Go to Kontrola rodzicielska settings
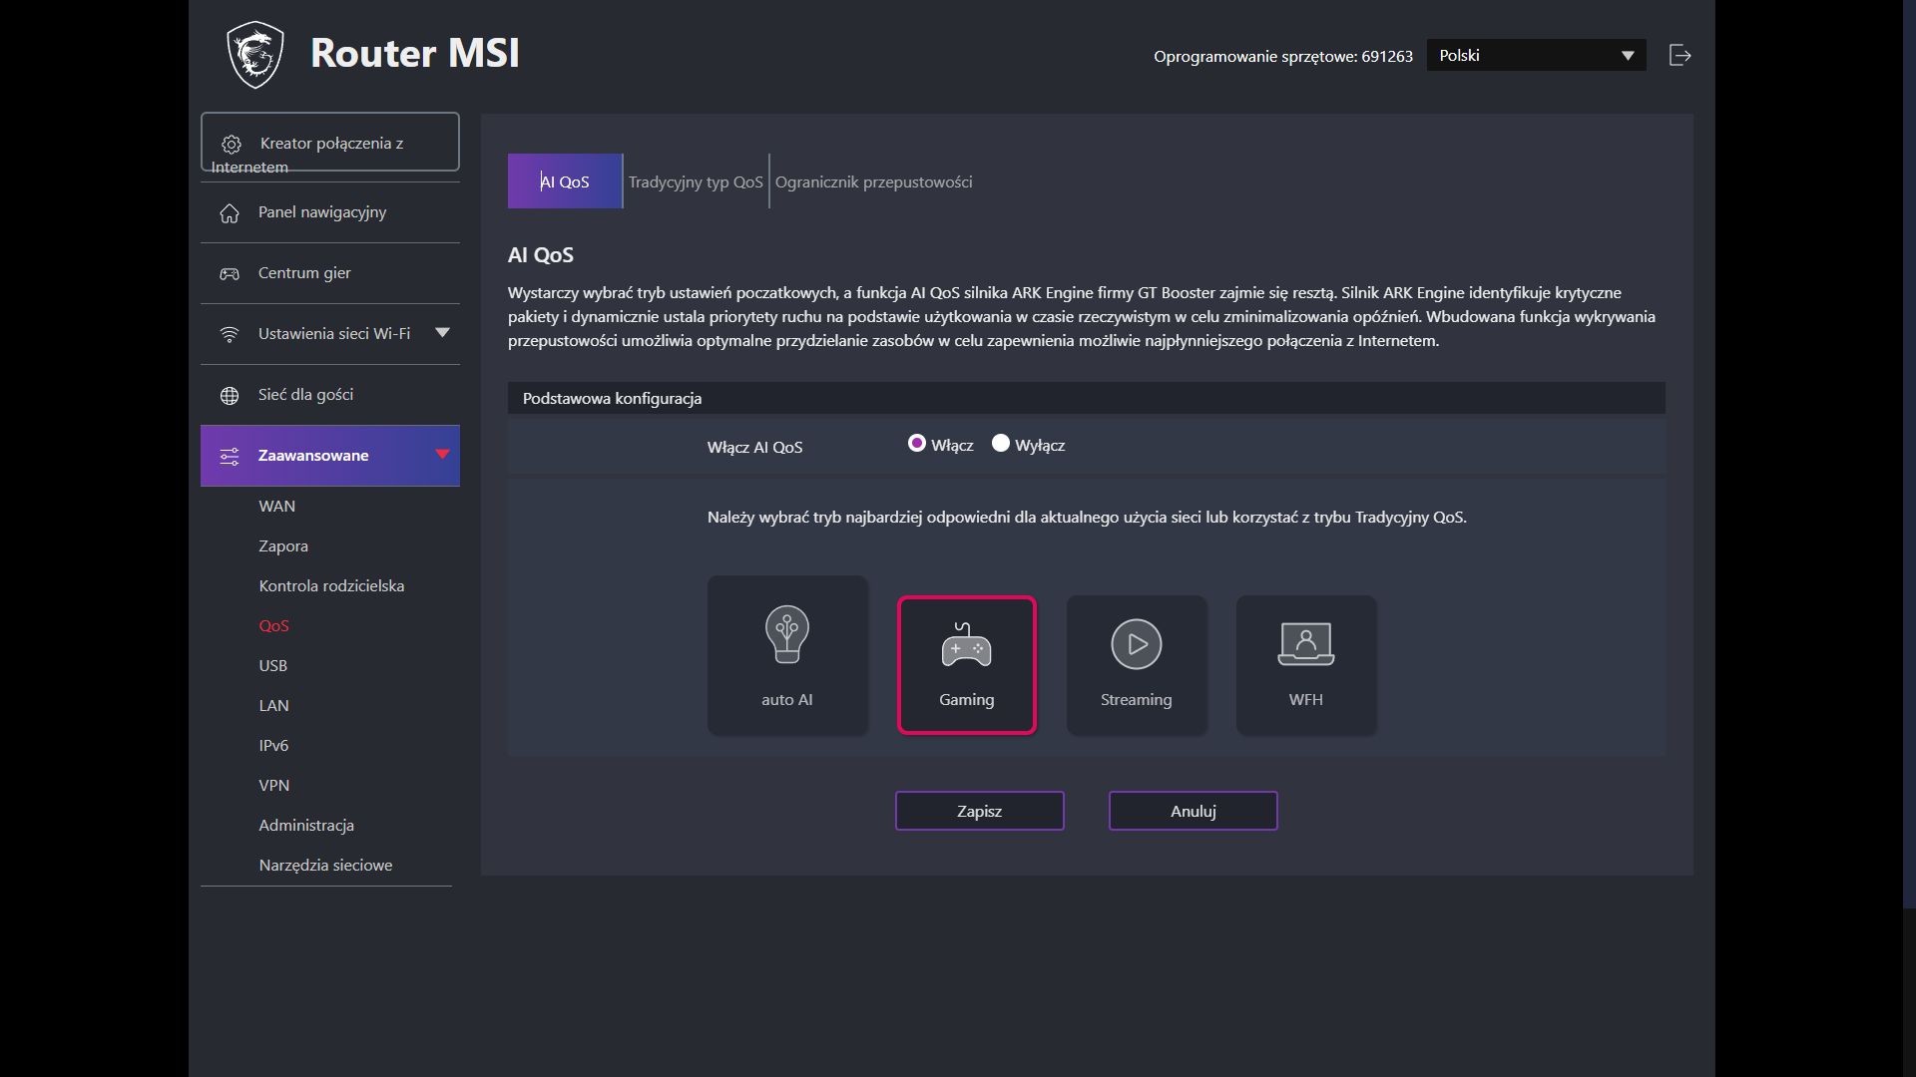This screenshot has height=1077, width=1916. pos(332,586)
